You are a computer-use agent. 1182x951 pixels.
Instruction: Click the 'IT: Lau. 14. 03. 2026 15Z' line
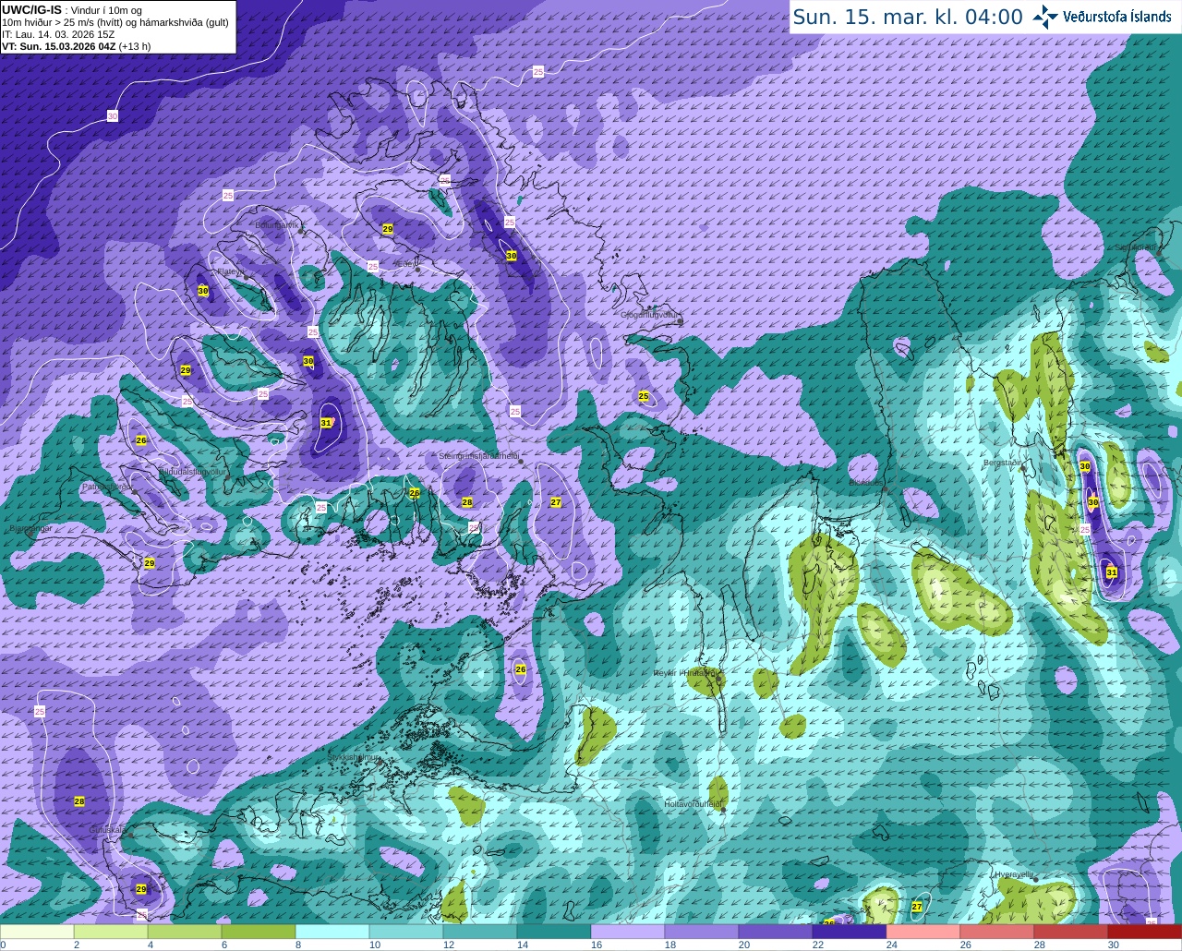58,34
